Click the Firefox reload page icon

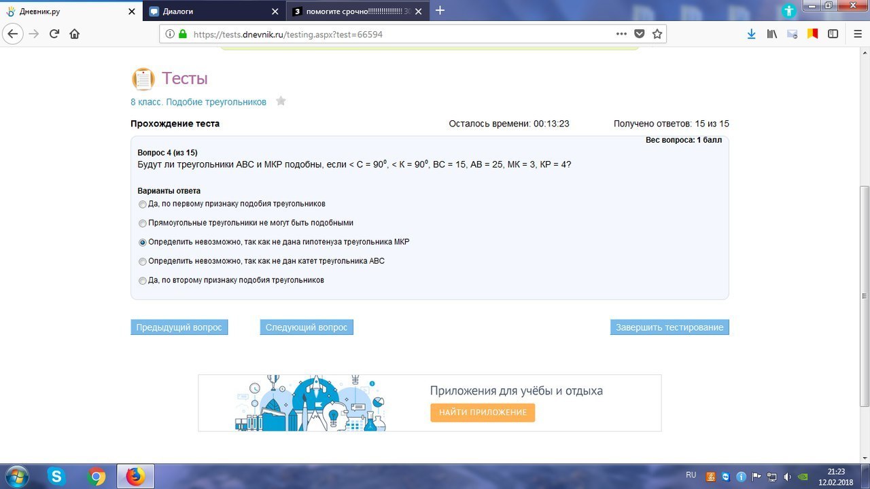tap(54, 34)
